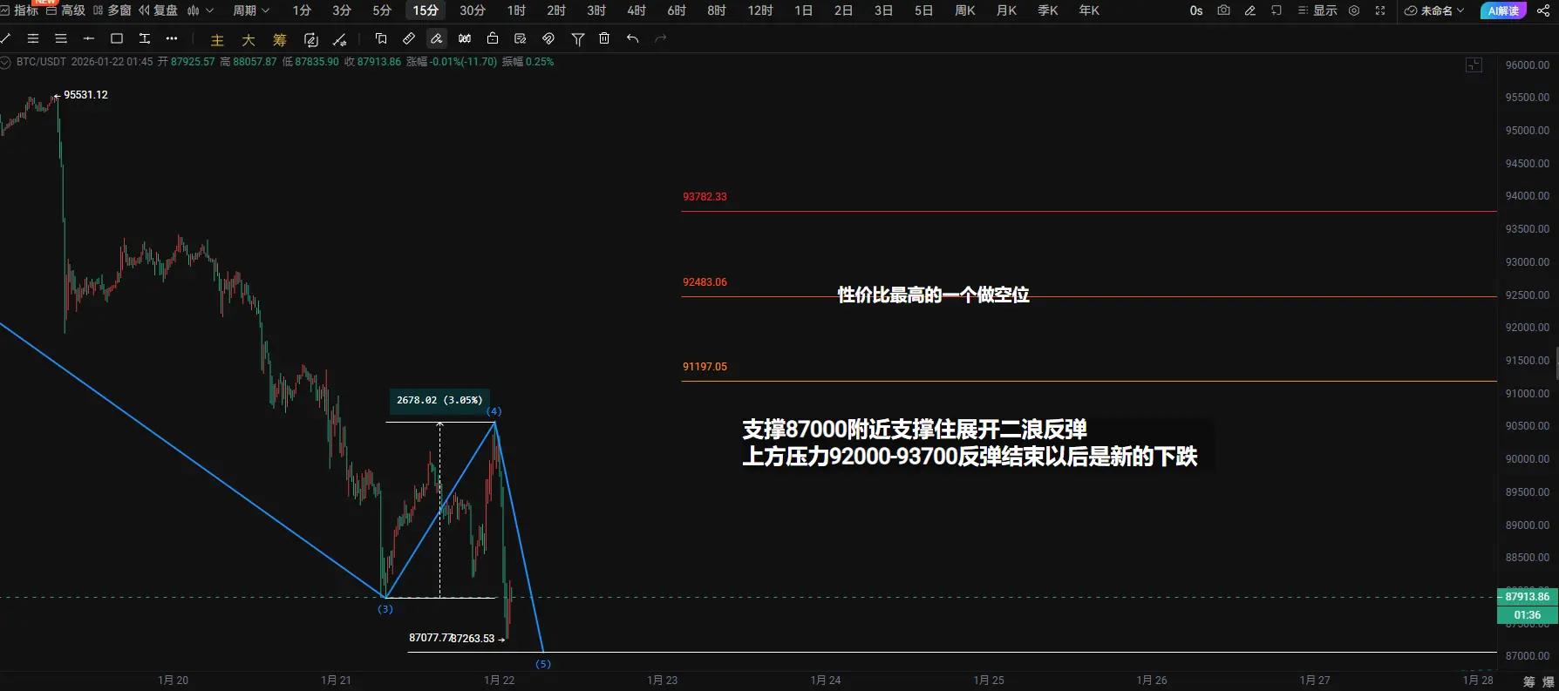The height and width of the screenshot is (691, 1559).
Task: Switch to the 周K timeframe
Action: (965, 10)
